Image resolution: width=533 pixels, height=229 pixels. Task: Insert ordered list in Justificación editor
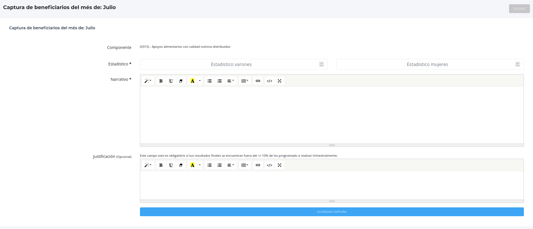click(x=219, y=165)
